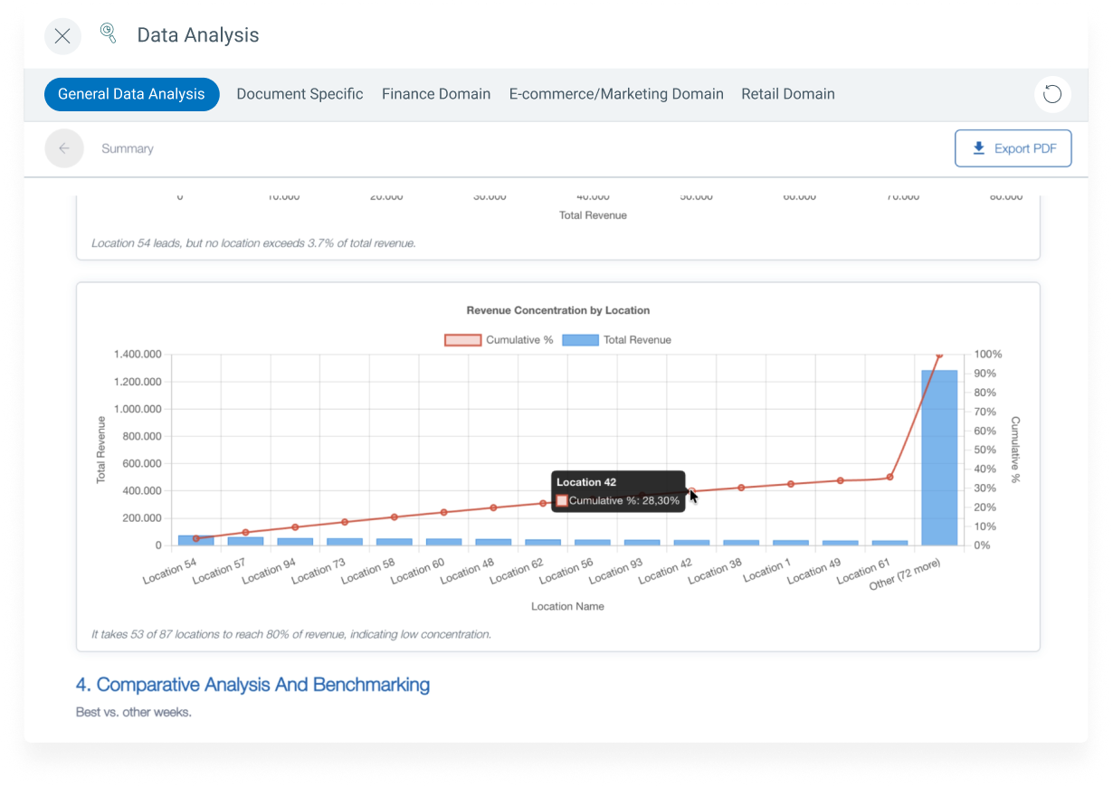Switch to Retail Domain tab
The height and width of the screenshot is (787, 1113).
(788, 94)
